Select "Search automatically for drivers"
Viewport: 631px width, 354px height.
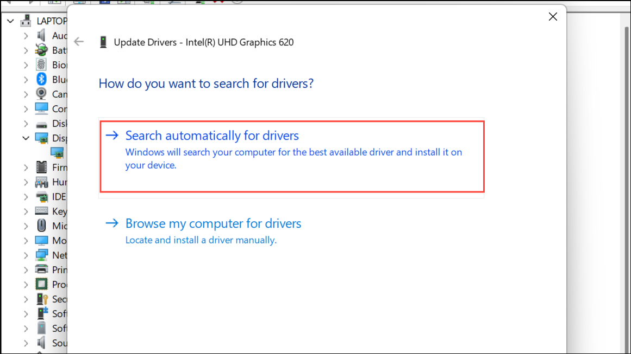tap(211, 136)
